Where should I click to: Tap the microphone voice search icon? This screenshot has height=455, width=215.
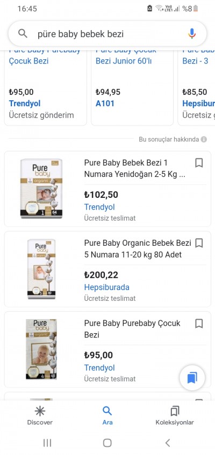pos(191,33)
